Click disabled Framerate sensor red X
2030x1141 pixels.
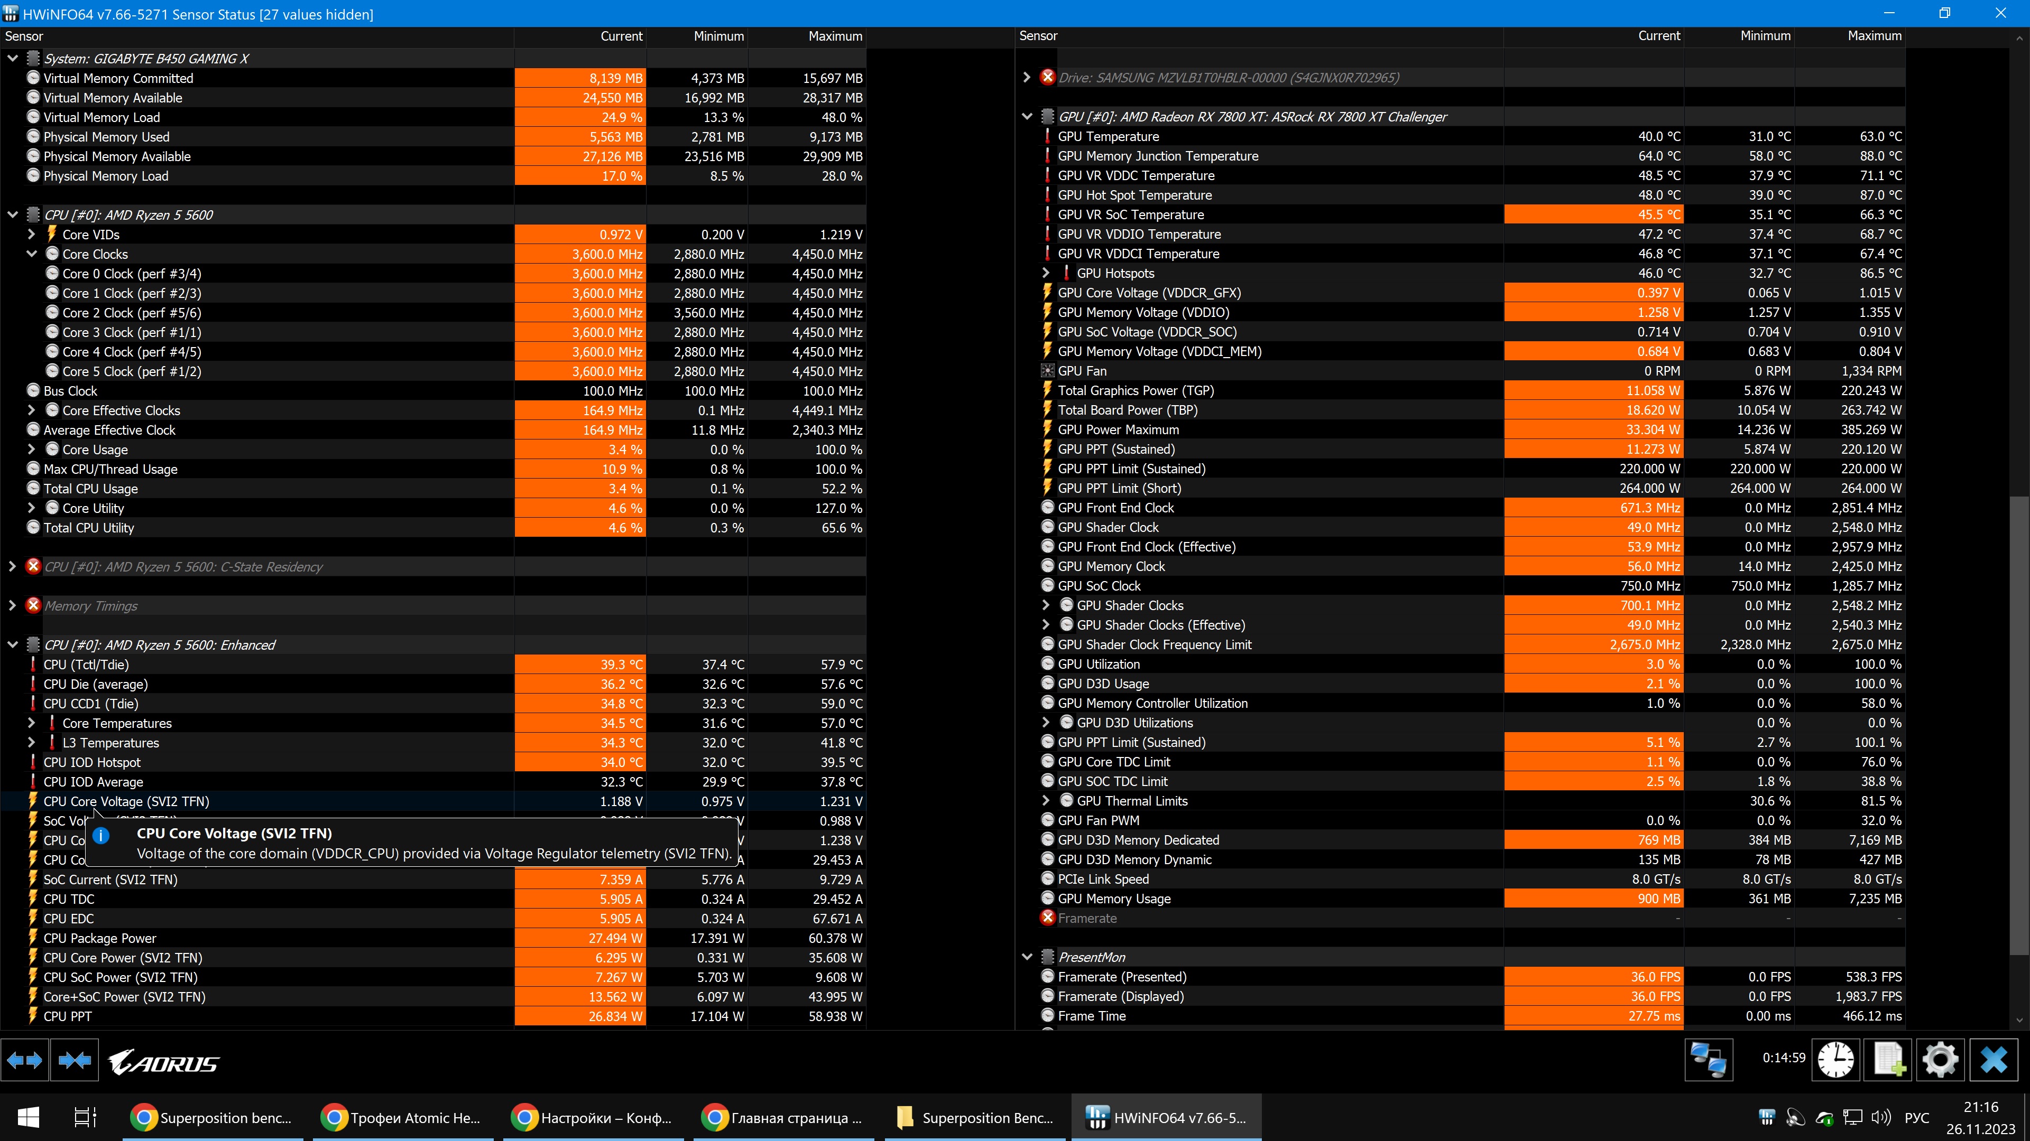tap(1047, 918)
